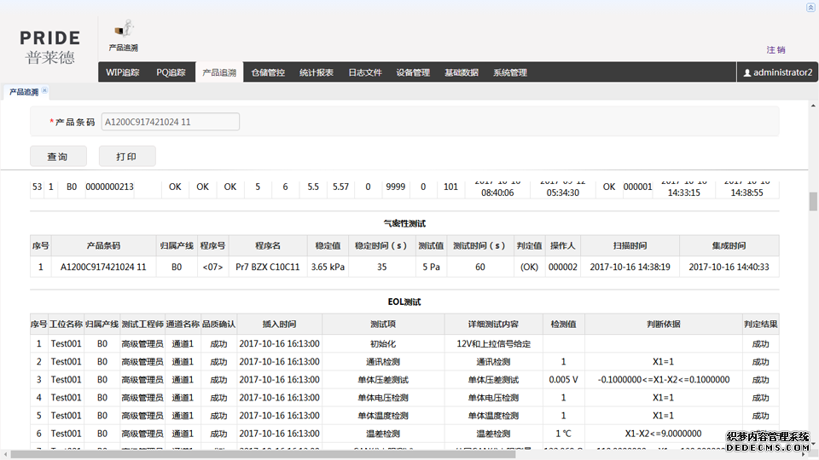Open the PQ追踪 menu
Screen dimensions: 819x460
pyautogui.click(x=171, y=73)
